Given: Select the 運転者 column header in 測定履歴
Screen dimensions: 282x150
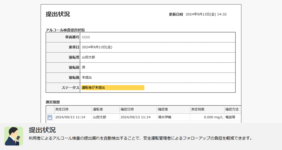Looking at the screenshot, I should coord(98,109).
